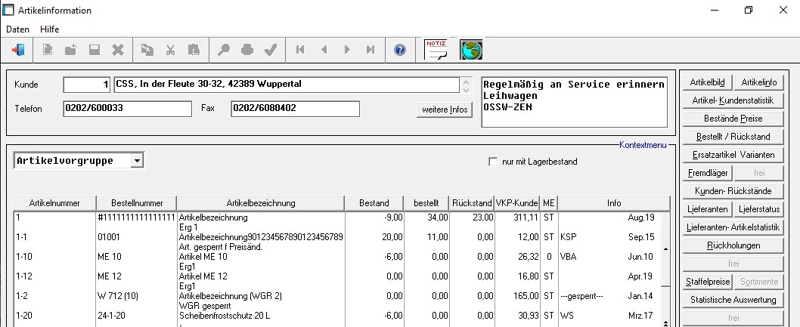The image size is (800, 327).
Task: Click the Fax input field
Action: click(295, 109)
